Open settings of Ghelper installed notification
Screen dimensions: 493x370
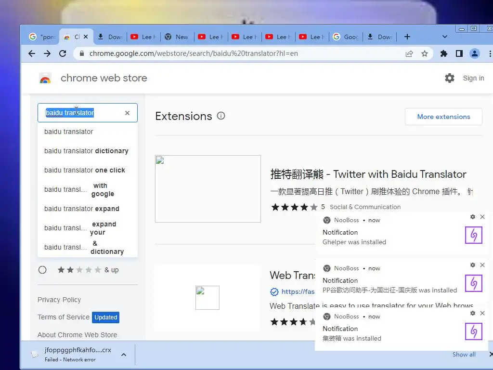coord(473,217)
